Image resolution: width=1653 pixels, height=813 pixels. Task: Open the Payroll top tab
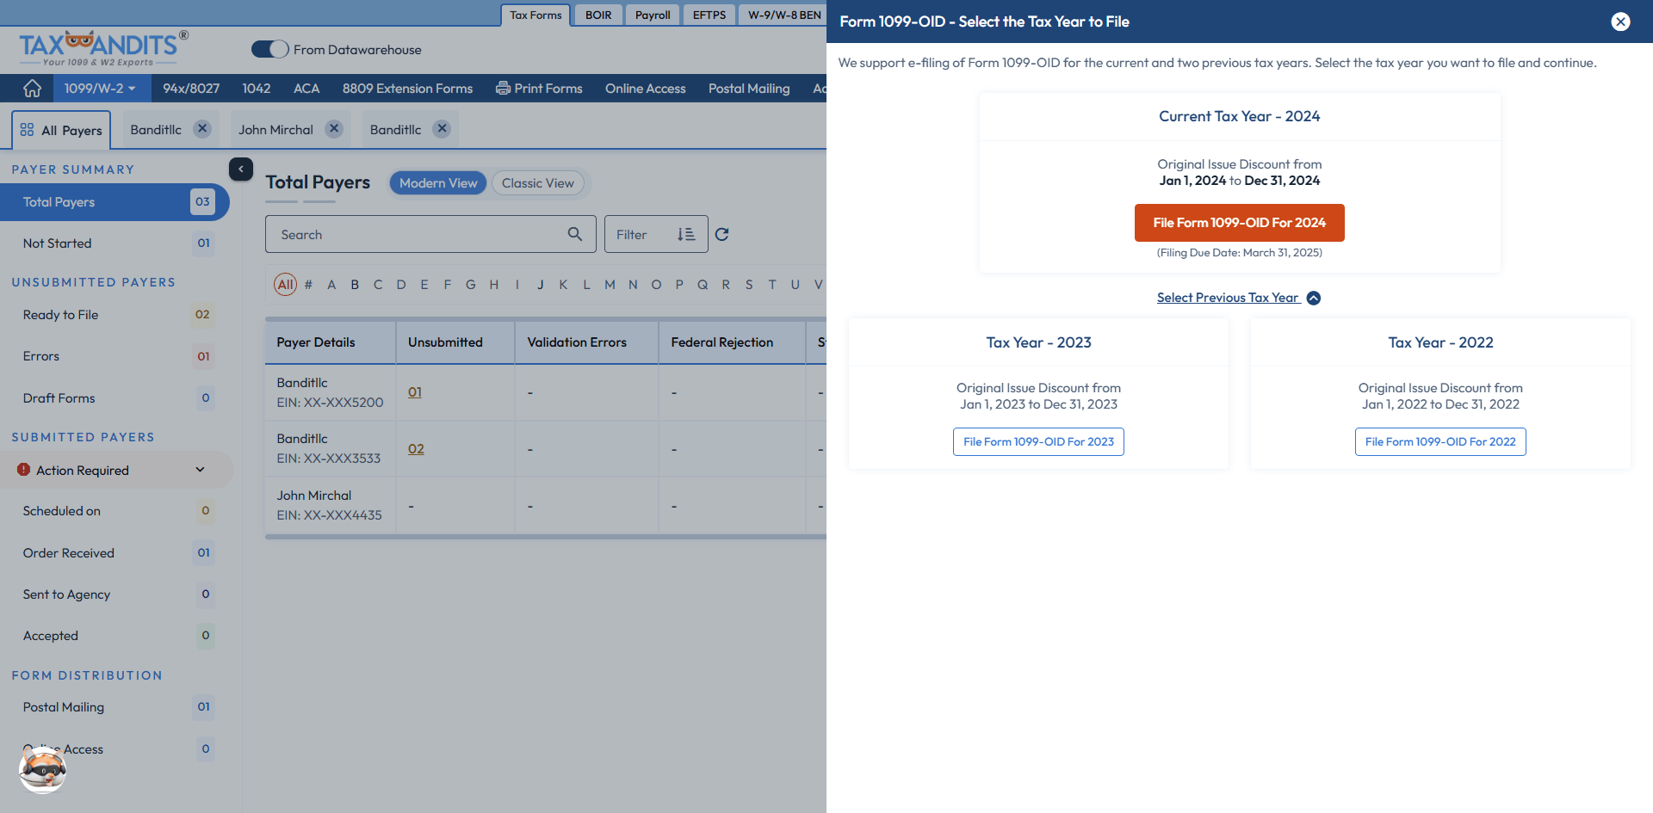(x=653, y=15)
